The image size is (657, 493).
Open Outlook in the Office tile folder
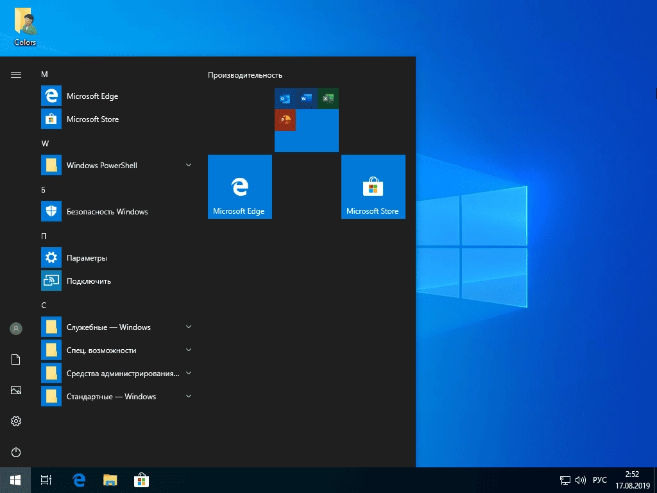tap(285, 98)
